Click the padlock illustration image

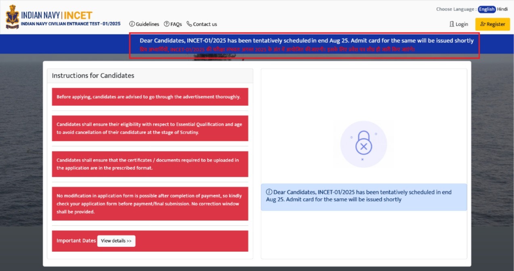[x=363, y=144]
